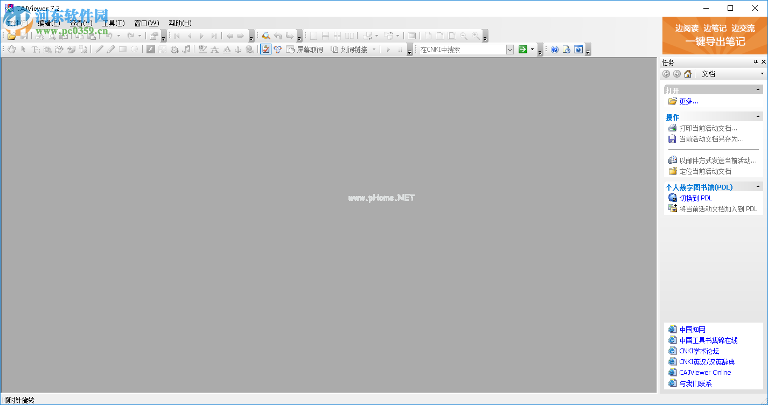The image size is (768, 405).
Task: Click 打印当前活动文档...
Action: click(708, 128)
